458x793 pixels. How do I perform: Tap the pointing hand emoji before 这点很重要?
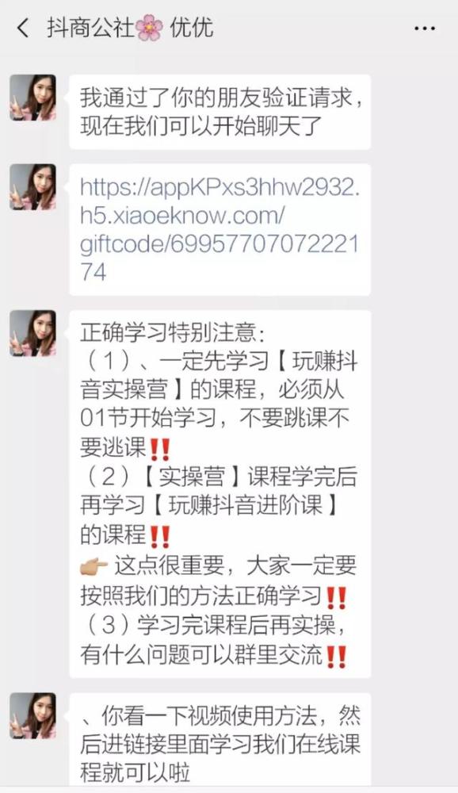point(94,566)
